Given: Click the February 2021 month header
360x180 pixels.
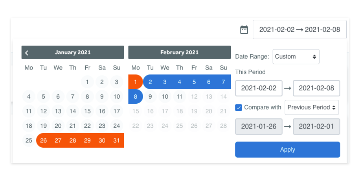Looking at the screenshot, I should [179, 52].
